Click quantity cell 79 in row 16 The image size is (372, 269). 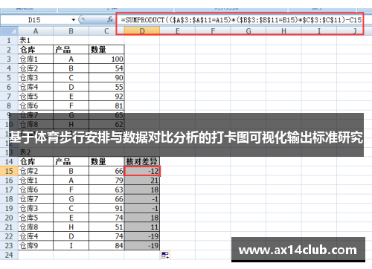pyautogui.click(x=106, y=181)
